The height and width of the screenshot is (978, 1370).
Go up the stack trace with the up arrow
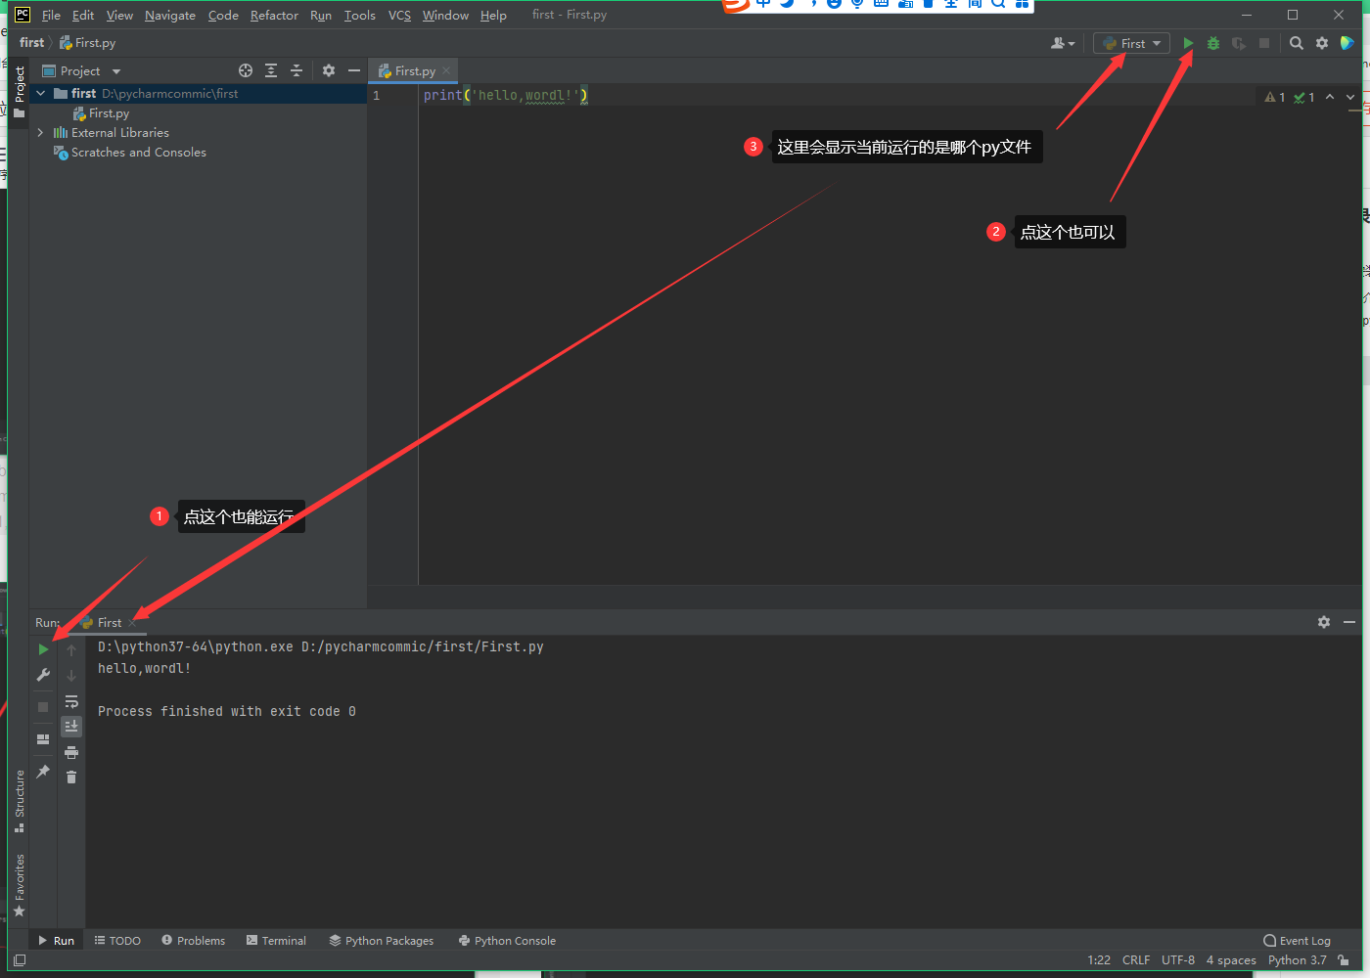click(x=71, y=650)
